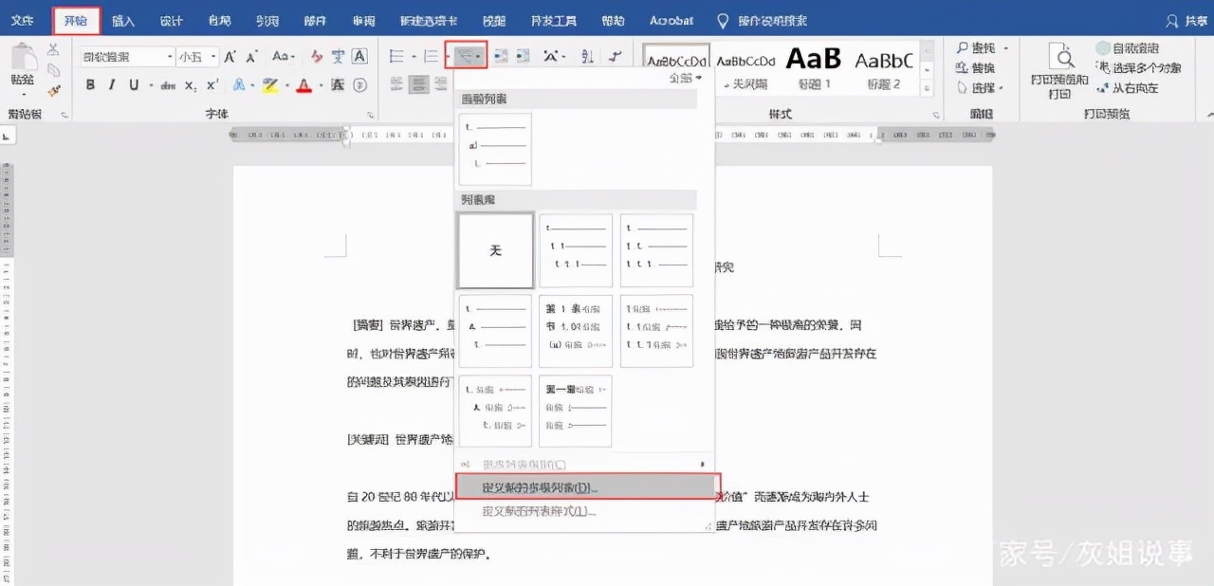
Task: Toggle Italic formatting
Action: click(112, 85)
